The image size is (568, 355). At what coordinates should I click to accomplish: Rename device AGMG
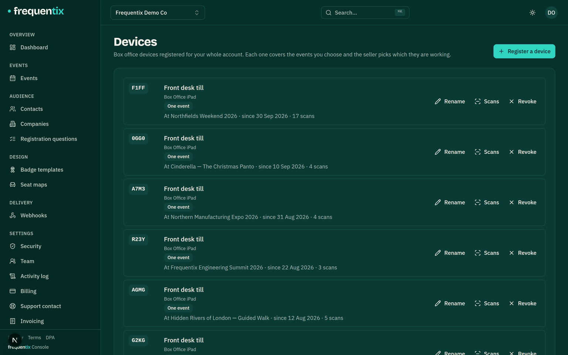pos(450,303)
